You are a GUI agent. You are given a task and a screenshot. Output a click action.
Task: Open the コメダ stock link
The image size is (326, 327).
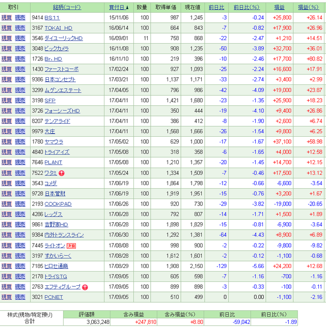coord(51,184)
